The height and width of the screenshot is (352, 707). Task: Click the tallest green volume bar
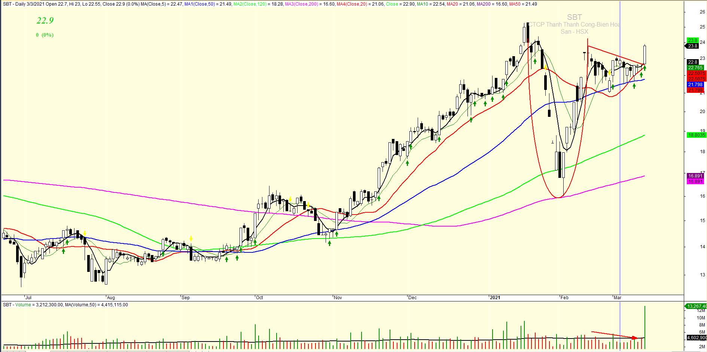(644, 326)
